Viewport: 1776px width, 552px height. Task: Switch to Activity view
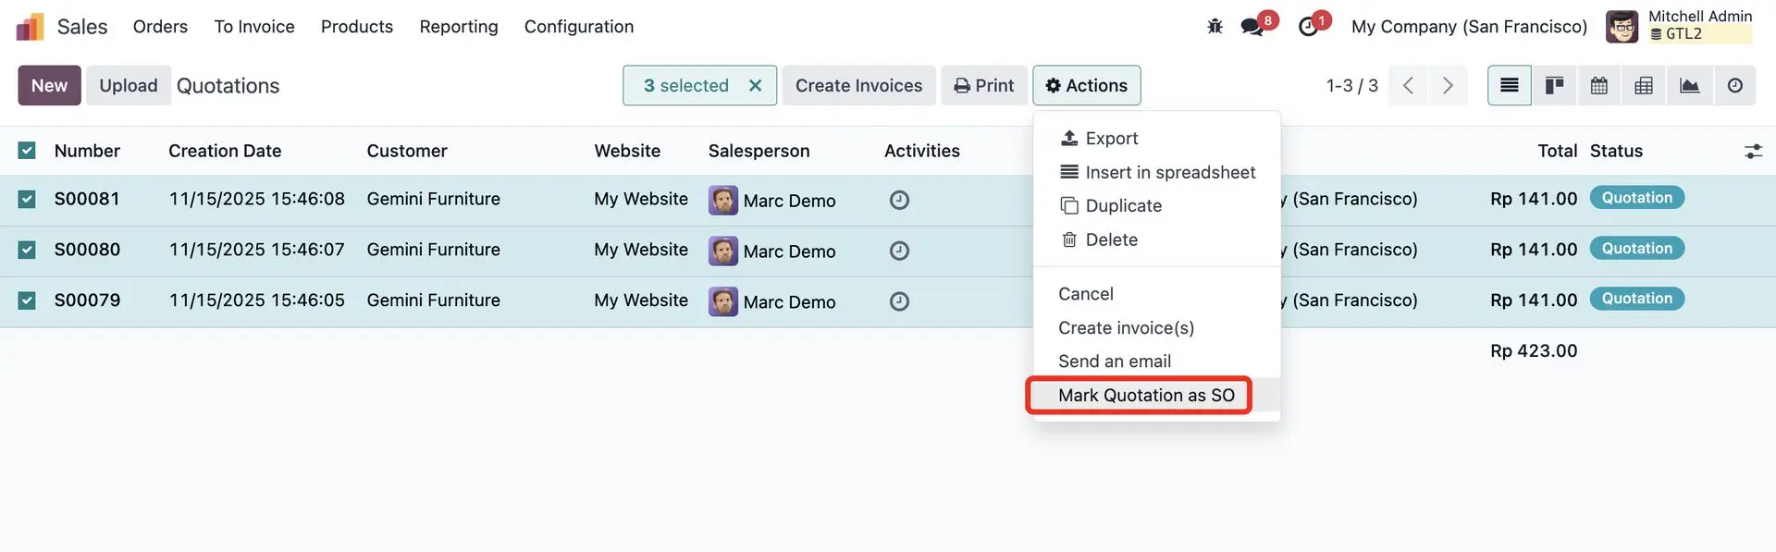pyautogui.click(x=1734, y=86)
